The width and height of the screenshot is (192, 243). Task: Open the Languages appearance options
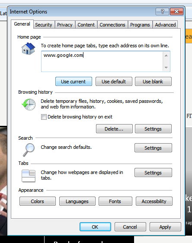point(77,201)
